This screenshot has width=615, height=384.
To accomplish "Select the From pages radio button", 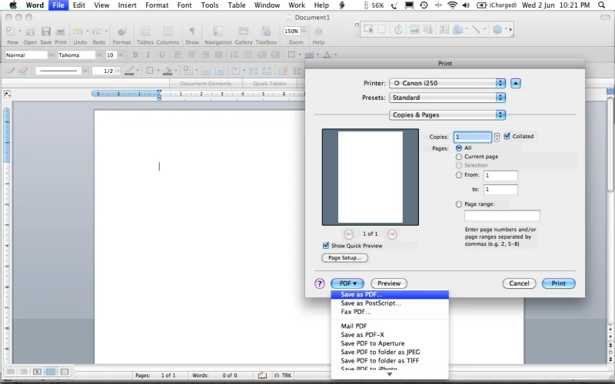I will click(x=458, y=175).
